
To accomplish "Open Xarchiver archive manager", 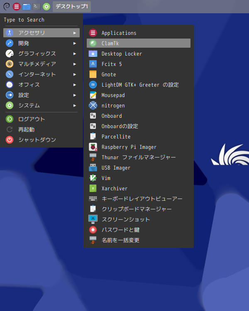I will 139,188.
